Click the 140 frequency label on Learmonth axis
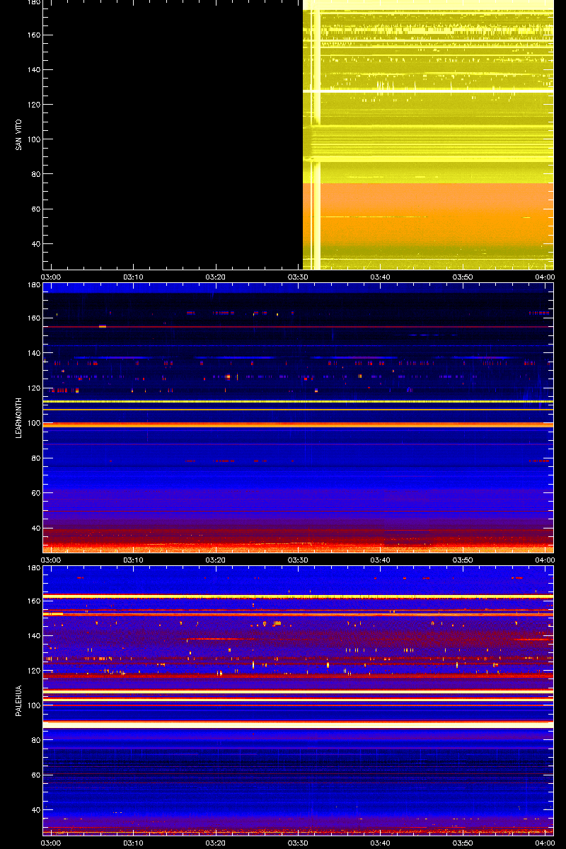The image size is (566, 849). pyautogui.click(x=33, y=352)
